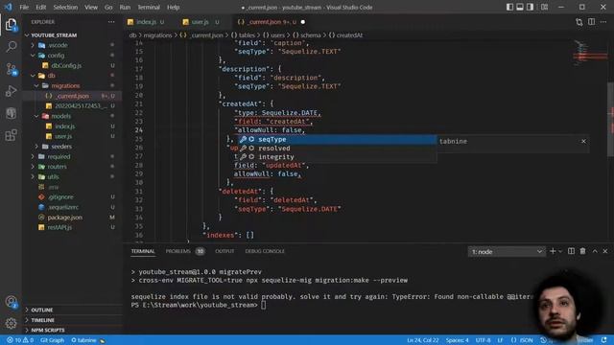Screen dimensions: 614x345
Task: Open the Explorer view in activity bar
Action: [x=11, y=25]
